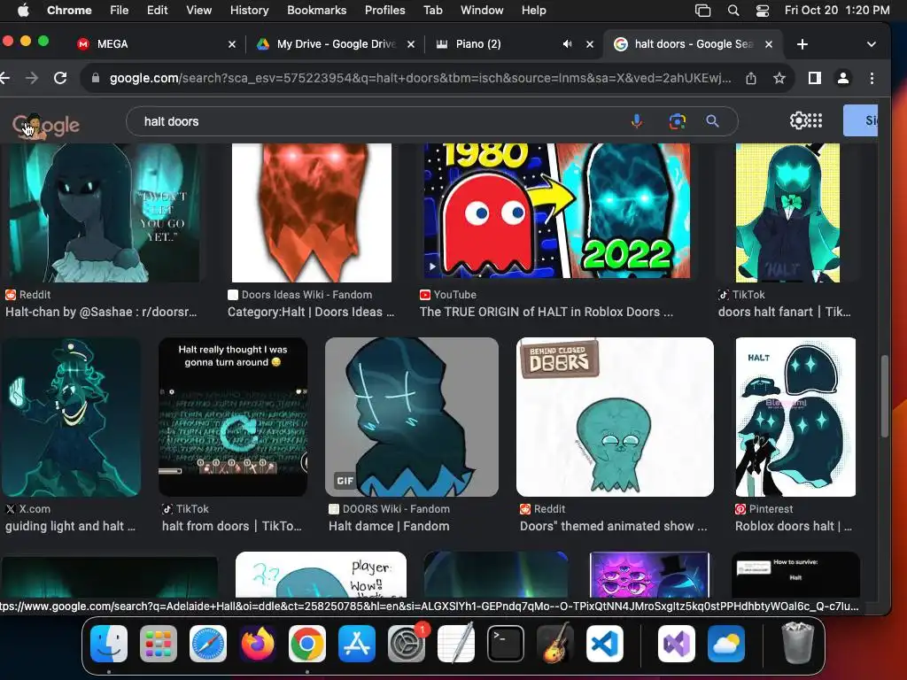The width and height of the screenshot is (907, 680).
Task: Mute the Piano (2) tab audio
Action: point(567,44)
